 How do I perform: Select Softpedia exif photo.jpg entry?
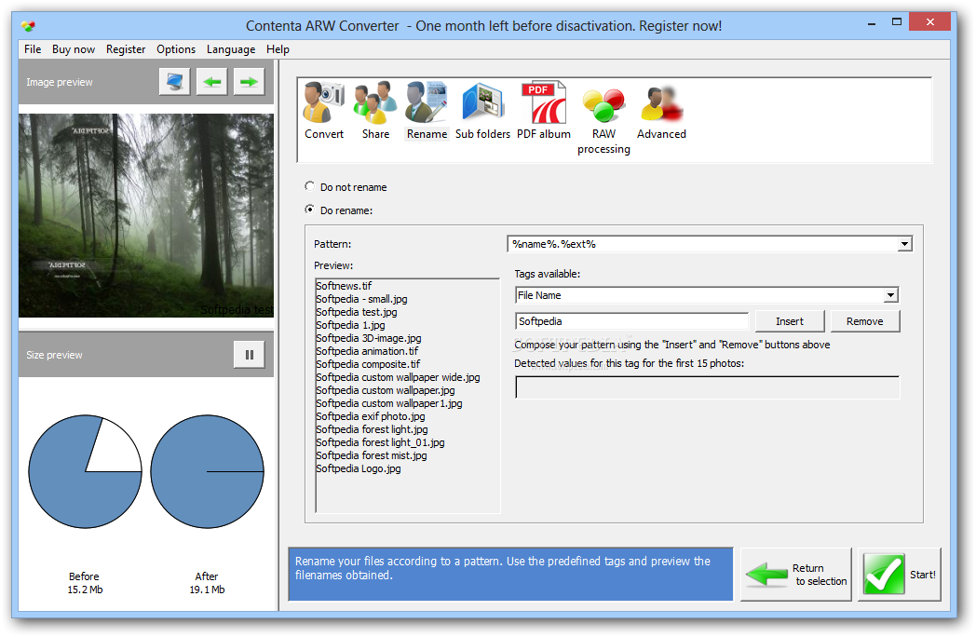pos(371,416)
